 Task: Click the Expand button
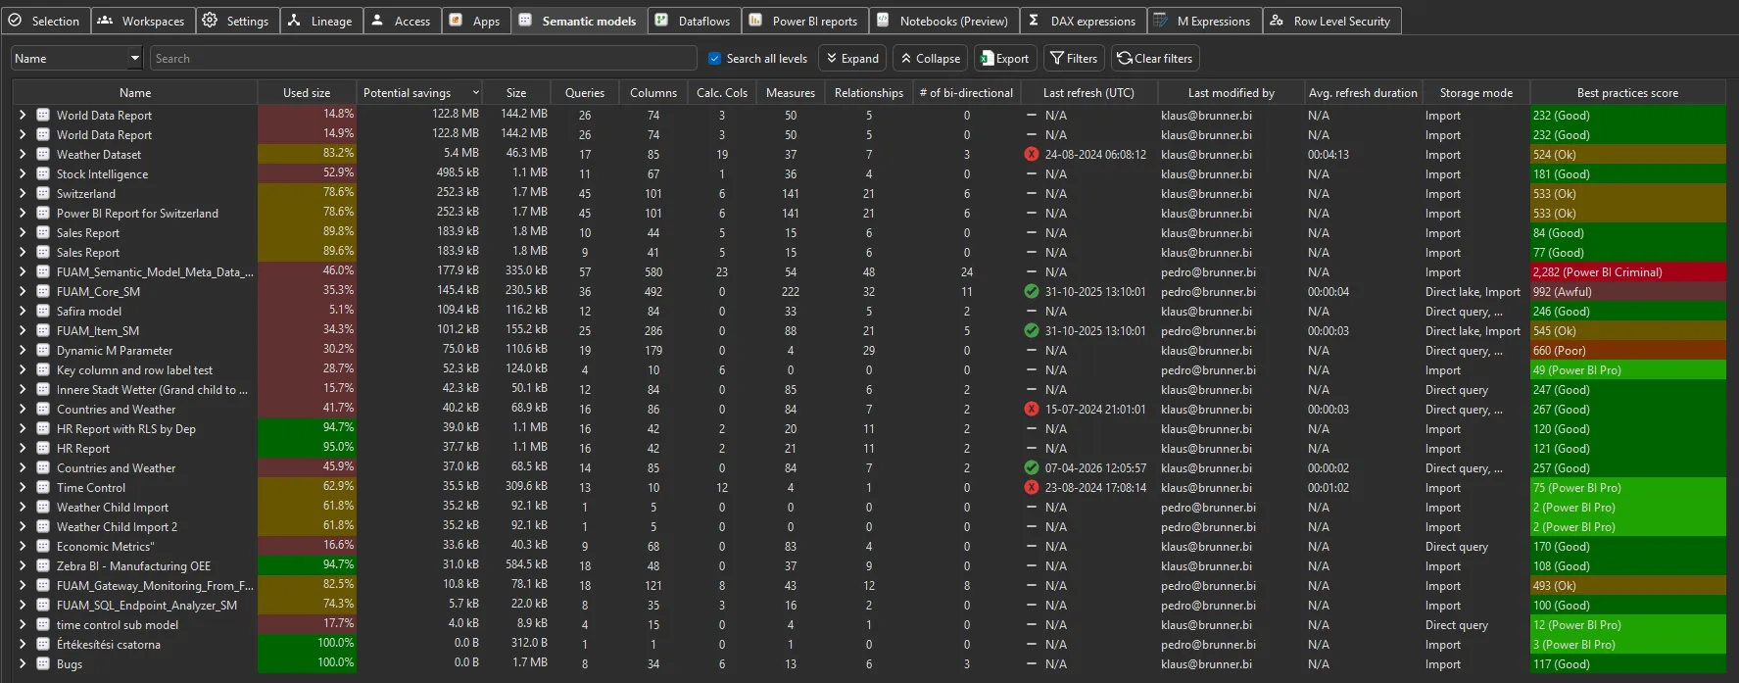tap(852, 59)
